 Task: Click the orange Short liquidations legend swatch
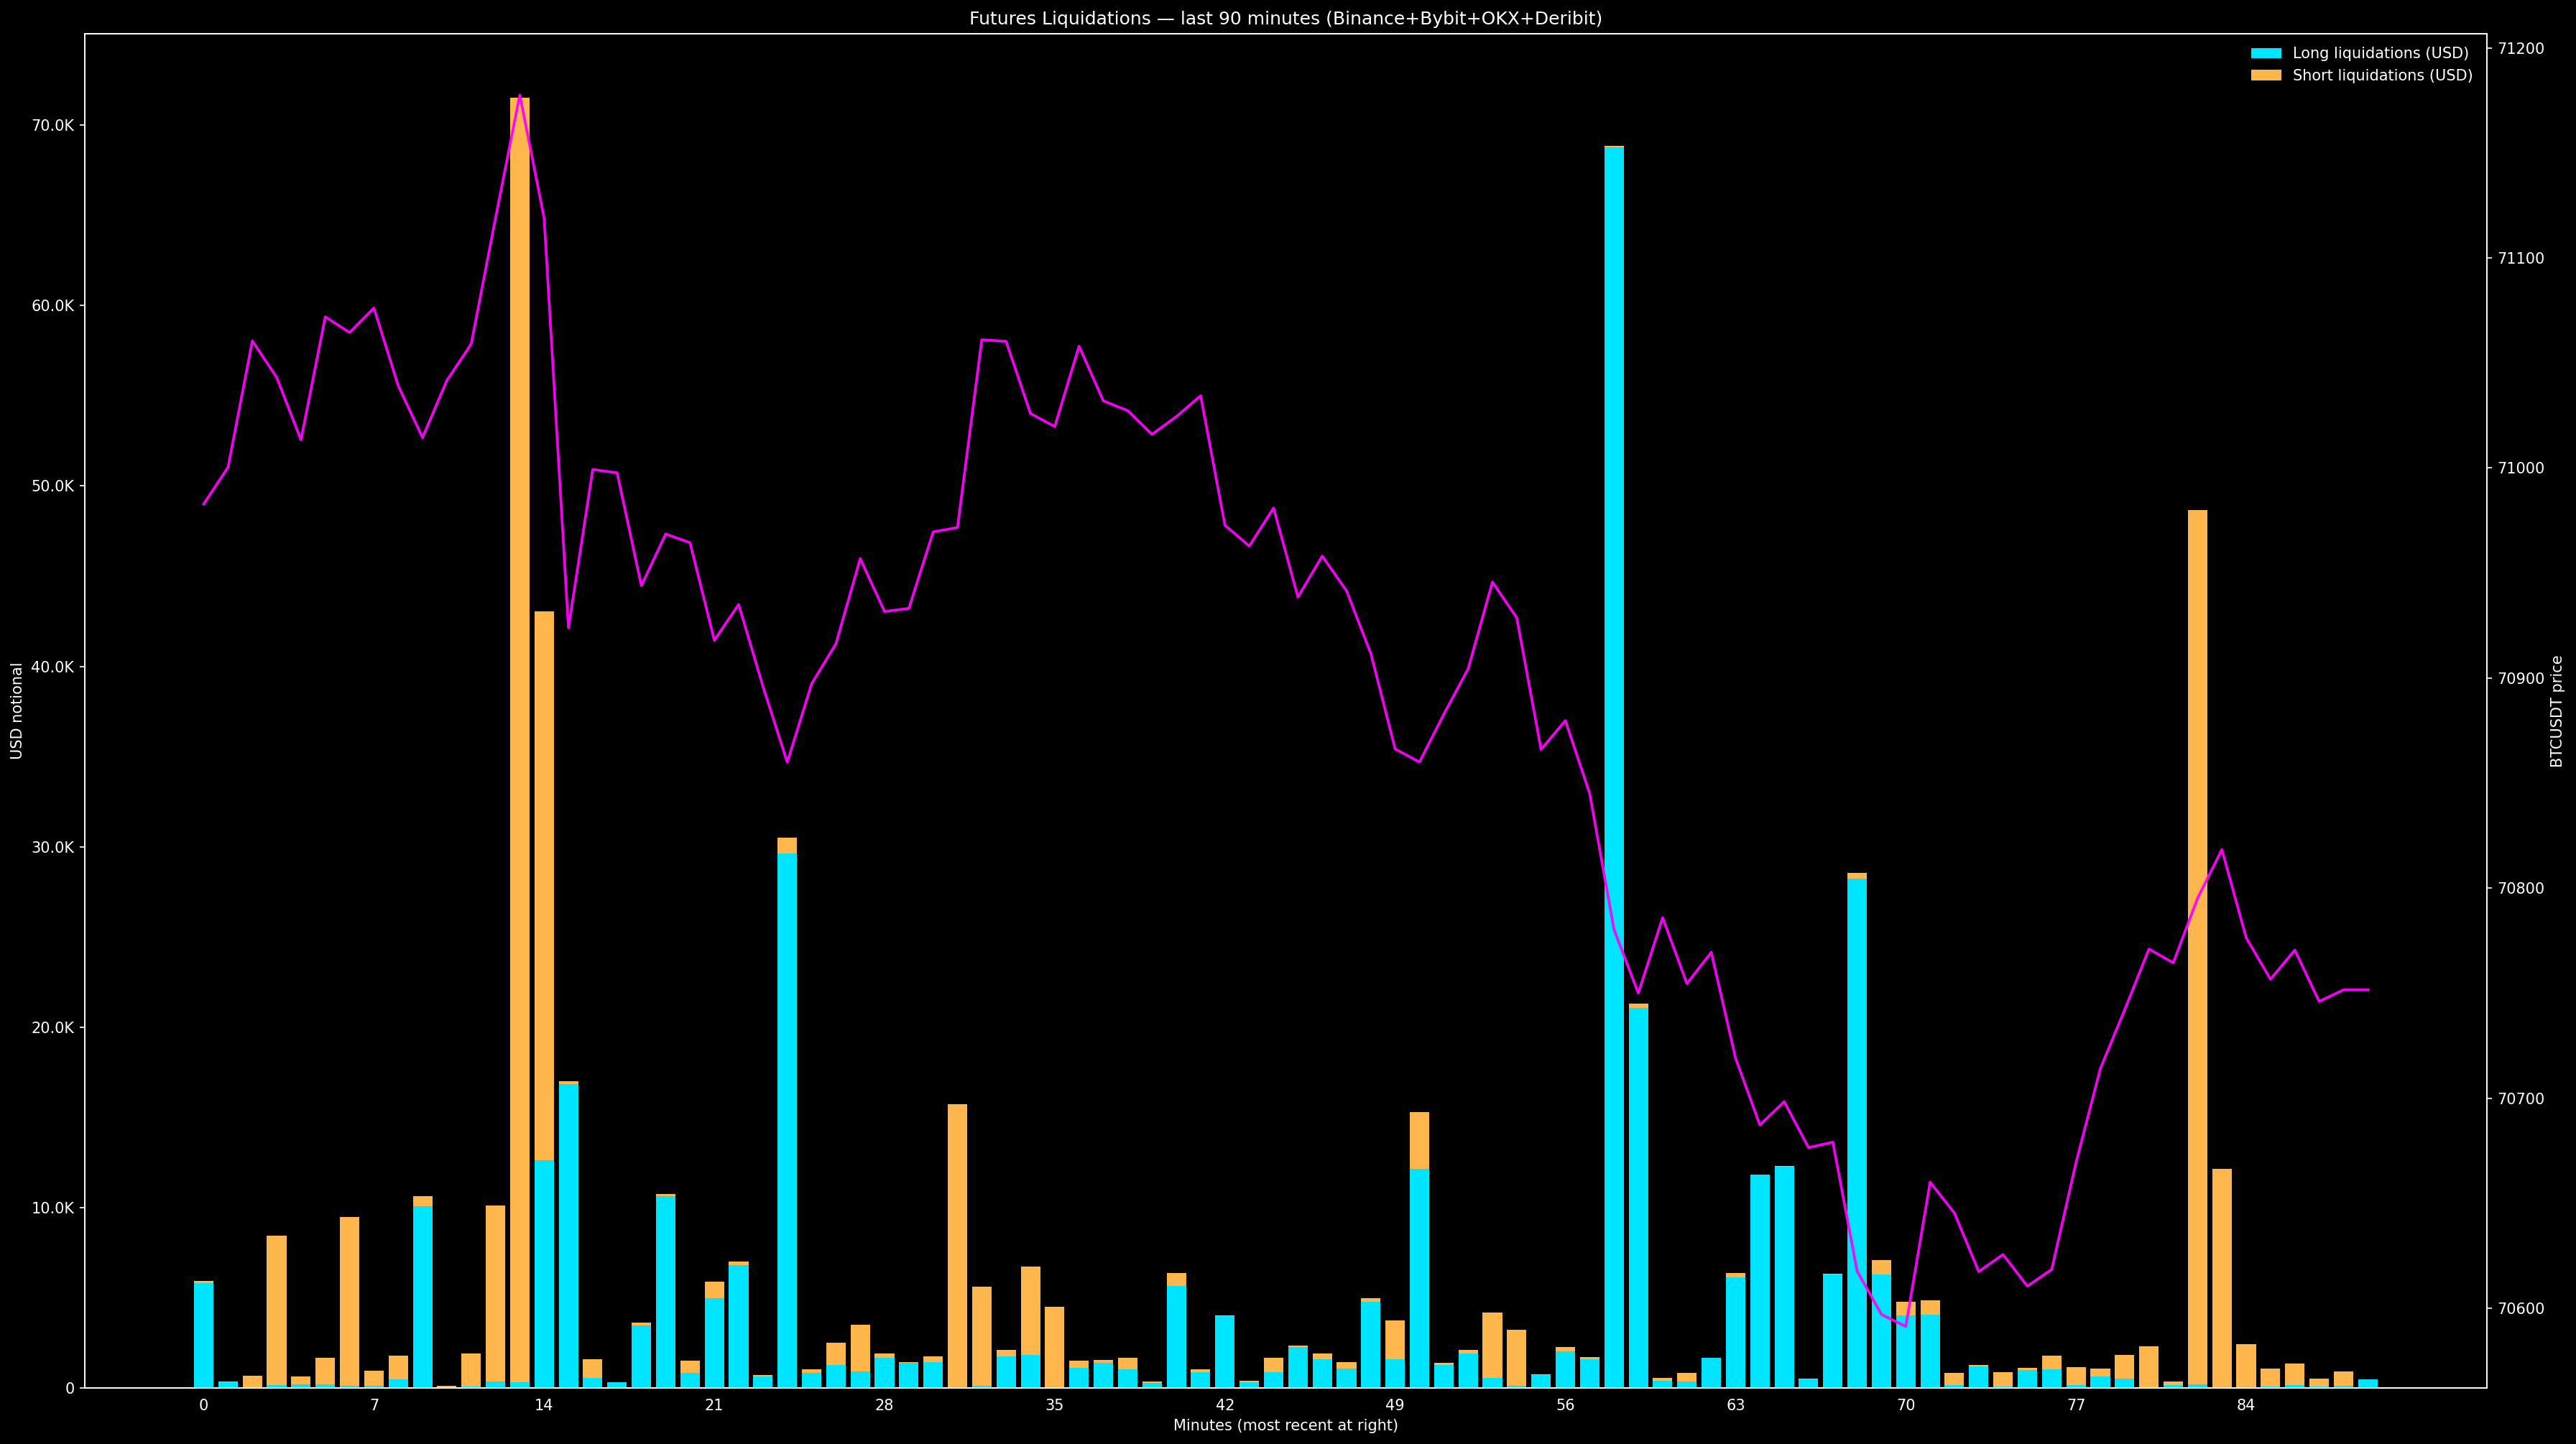pos(2266,76)
